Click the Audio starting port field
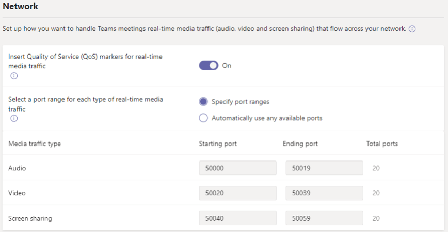Image resolution: width=448 pixels, height=232 pixels. point(238,168)
